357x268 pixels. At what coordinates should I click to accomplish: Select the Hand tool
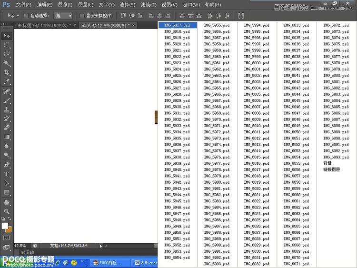(x=7, y=202)
